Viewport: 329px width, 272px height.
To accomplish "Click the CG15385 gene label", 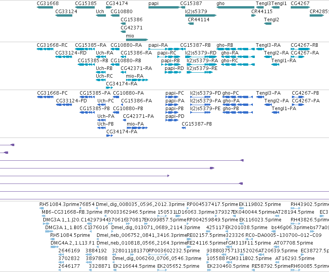I will click(86, 3).
